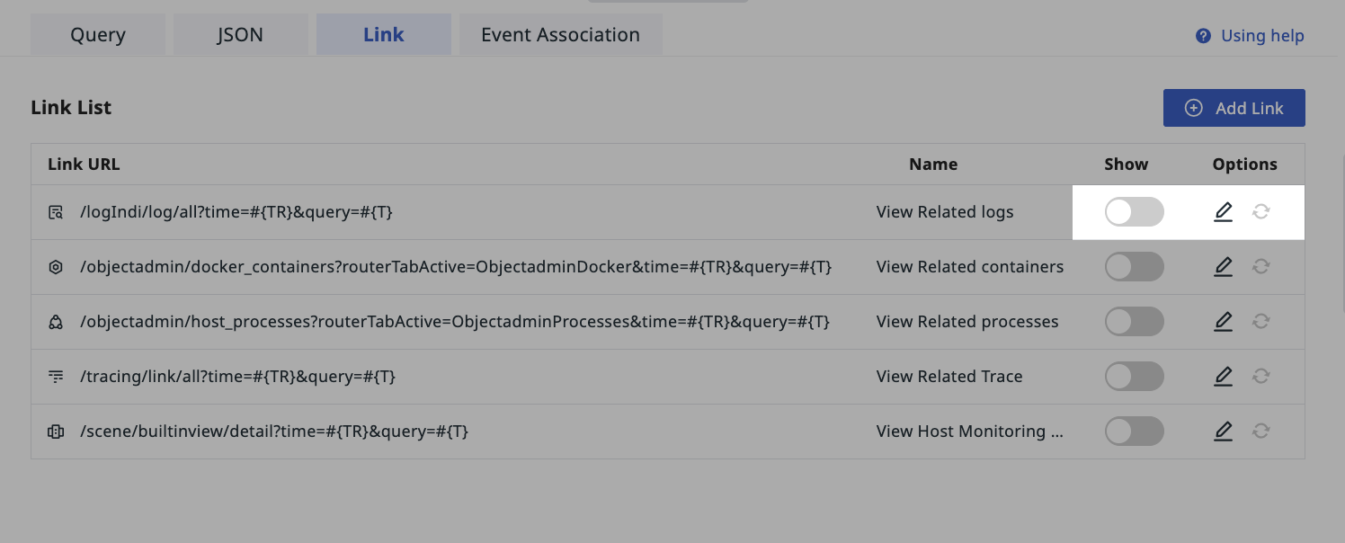Open the Event Association tab
1345x543 pixels.
(x=561, y=35)
